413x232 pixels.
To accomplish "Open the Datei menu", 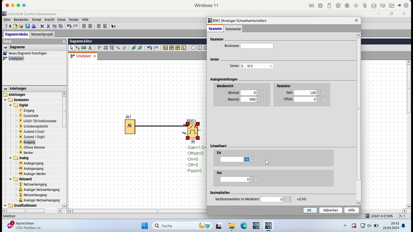I will pos(7,20).
